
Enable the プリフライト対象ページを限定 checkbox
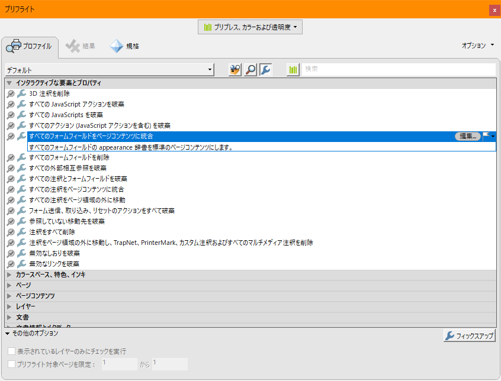pyautogui.click(x=11, y=363)
